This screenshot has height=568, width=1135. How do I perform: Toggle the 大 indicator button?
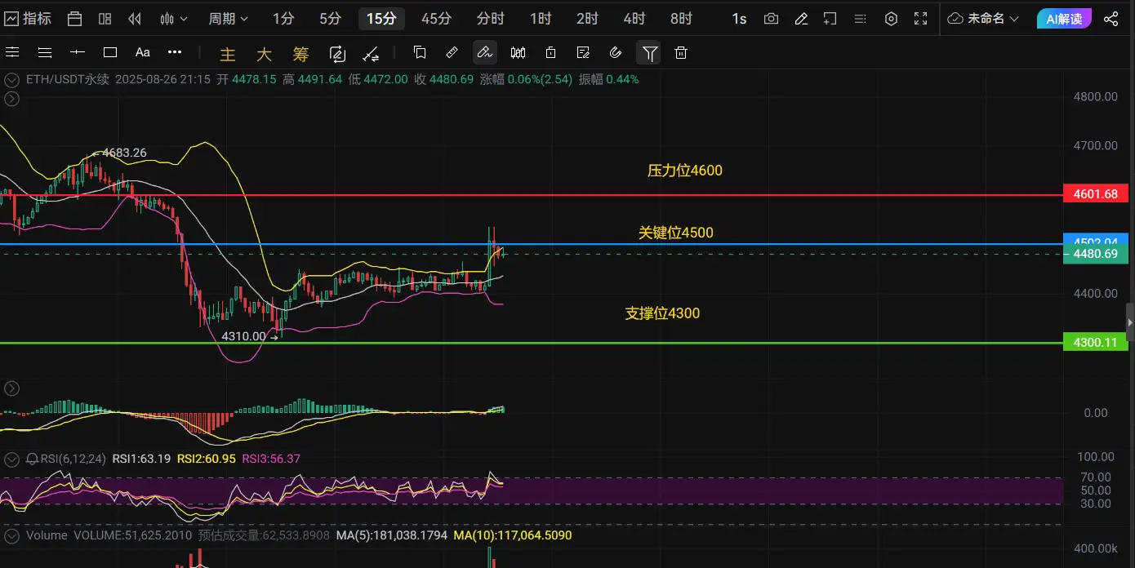264,54
